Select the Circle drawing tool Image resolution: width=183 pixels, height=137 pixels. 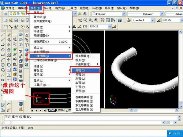pyautogui.click(x=3, y=65)
